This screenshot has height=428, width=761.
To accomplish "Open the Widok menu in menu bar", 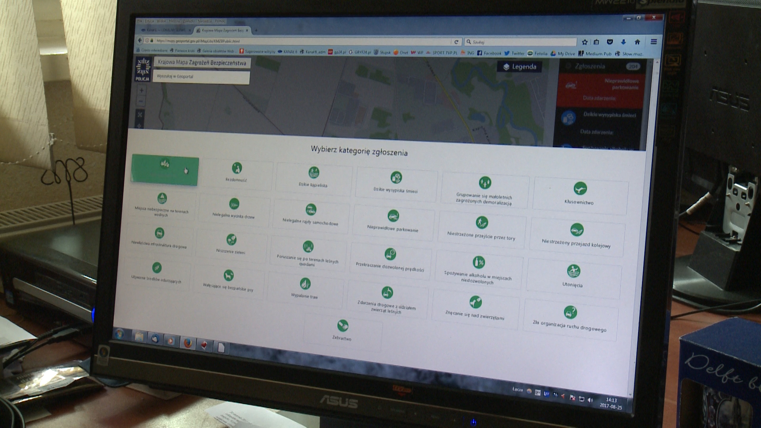I will (x=161, y=21).
